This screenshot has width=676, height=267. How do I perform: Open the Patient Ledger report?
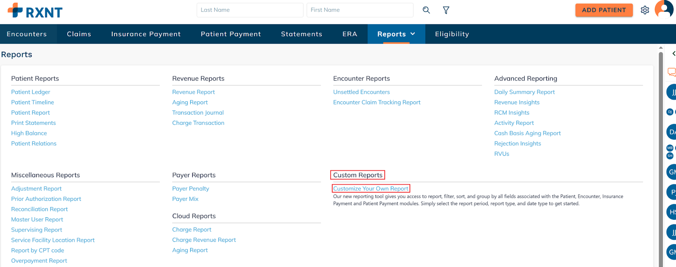(x=30, y=92)
